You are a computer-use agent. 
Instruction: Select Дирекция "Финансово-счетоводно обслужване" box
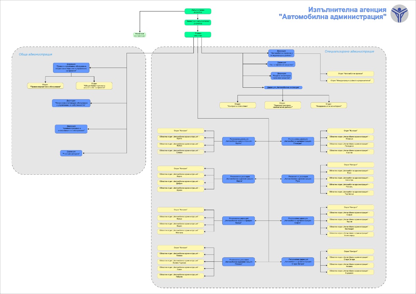(x=71, y=103)
